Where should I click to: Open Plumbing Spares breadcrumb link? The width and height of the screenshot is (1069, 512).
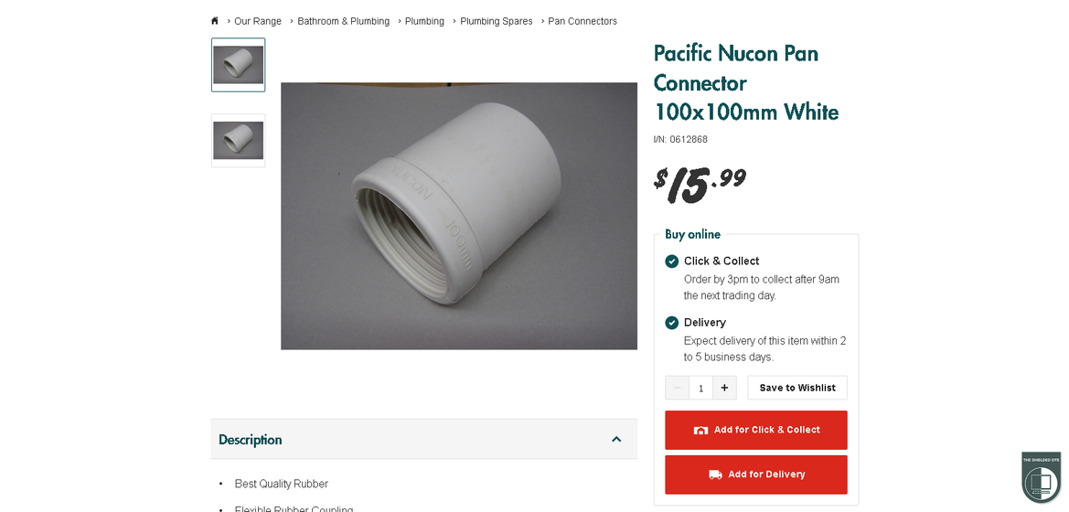[x=497, y=21]
